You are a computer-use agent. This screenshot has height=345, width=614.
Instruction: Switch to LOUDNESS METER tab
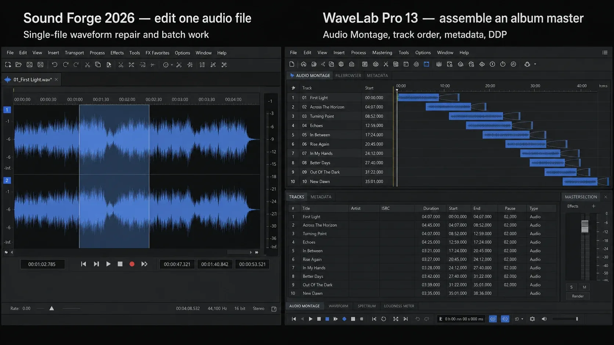coord(399,306)
